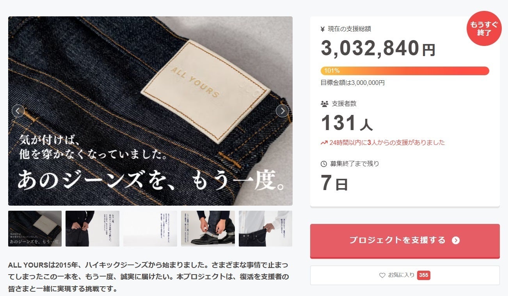
Task: Click the 101% funding progress bar
Action: (x=405, y=71)
